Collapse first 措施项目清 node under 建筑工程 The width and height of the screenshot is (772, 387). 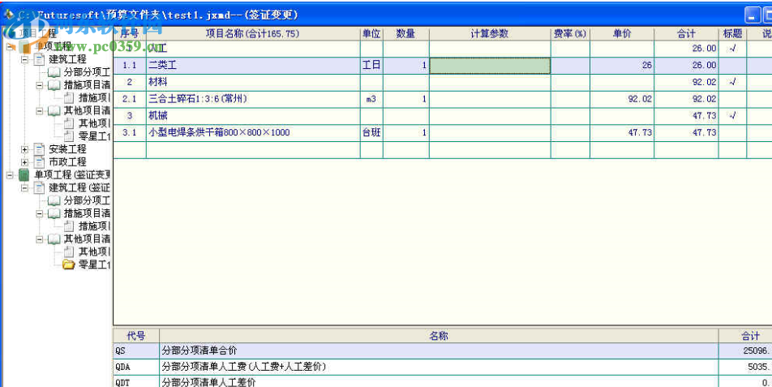click(x=40, y=85)
